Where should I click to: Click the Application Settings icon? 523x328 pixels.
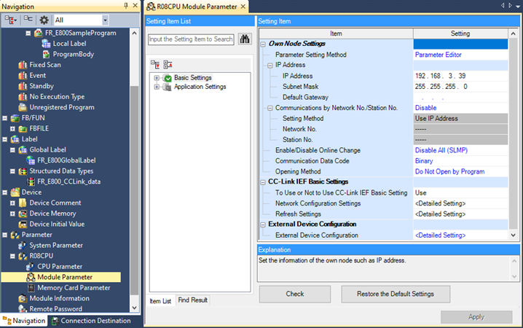tap(167, 87)
